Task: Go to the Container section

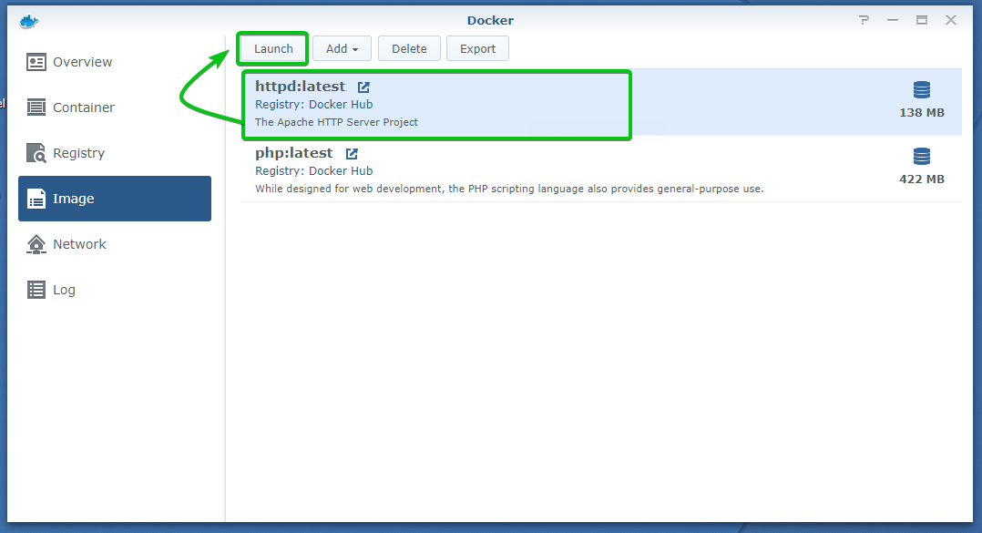Action: (x=115, y=108)
